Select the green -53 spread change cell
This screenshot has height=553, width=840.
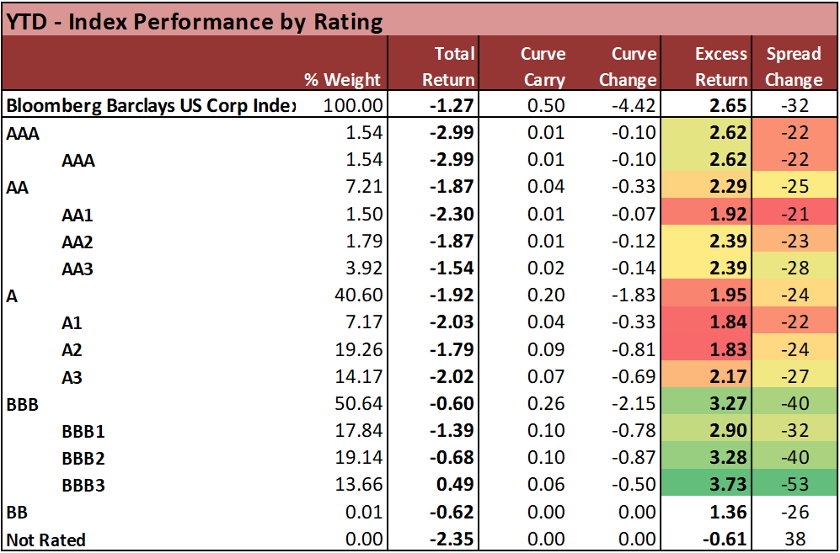[x=792, y=485]
